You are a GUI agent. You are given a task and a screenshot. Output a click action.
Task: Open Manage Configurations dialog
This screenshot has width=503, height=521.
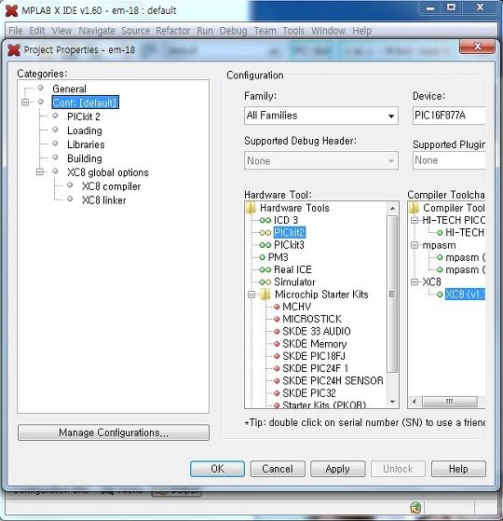(114, 432)
